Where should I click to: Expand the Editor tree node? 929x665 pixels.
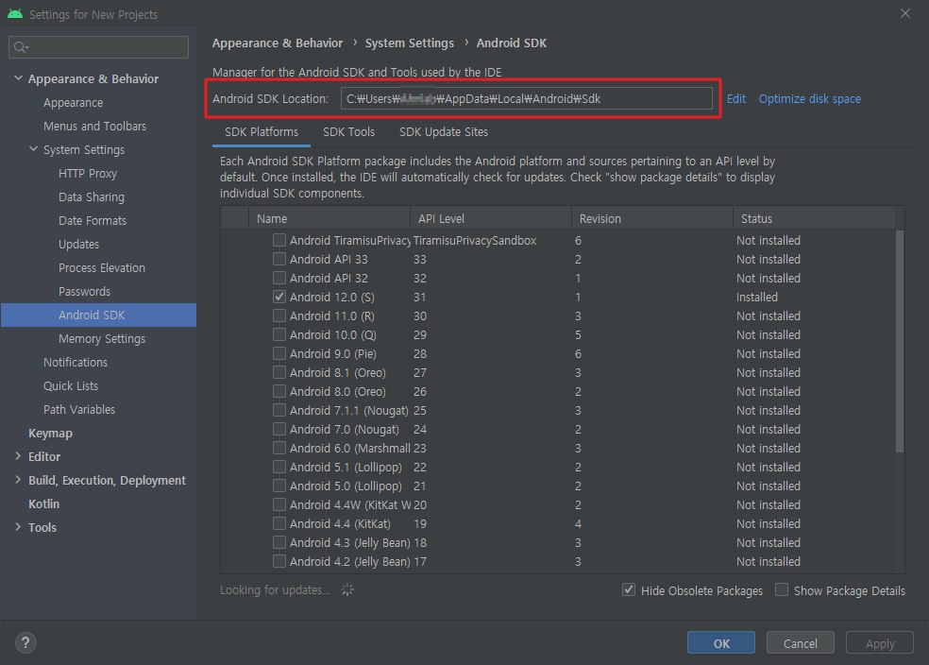tap(18, 456)
